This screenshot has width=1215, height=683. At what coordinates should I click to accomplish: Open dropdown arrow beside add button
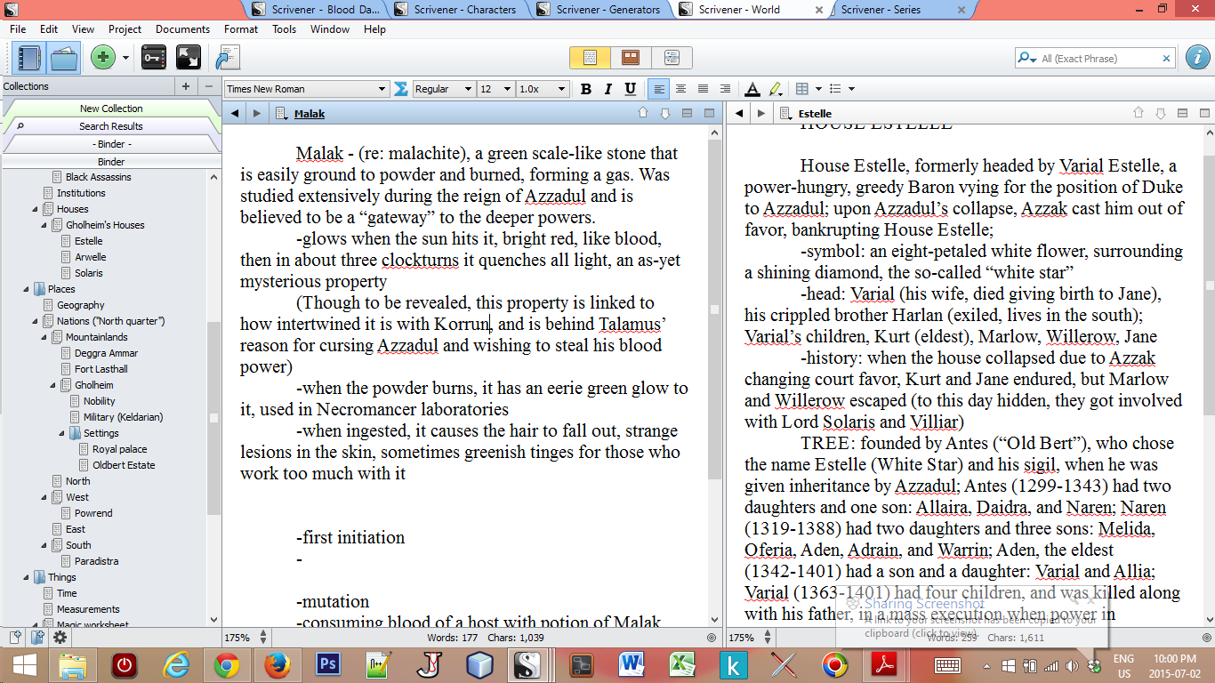125,59
